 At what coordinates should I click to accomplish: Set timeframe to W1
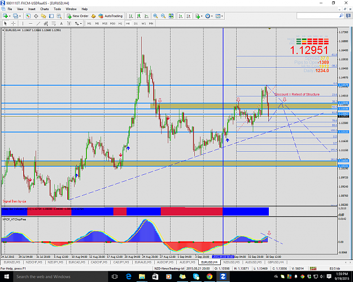[143, 23]
